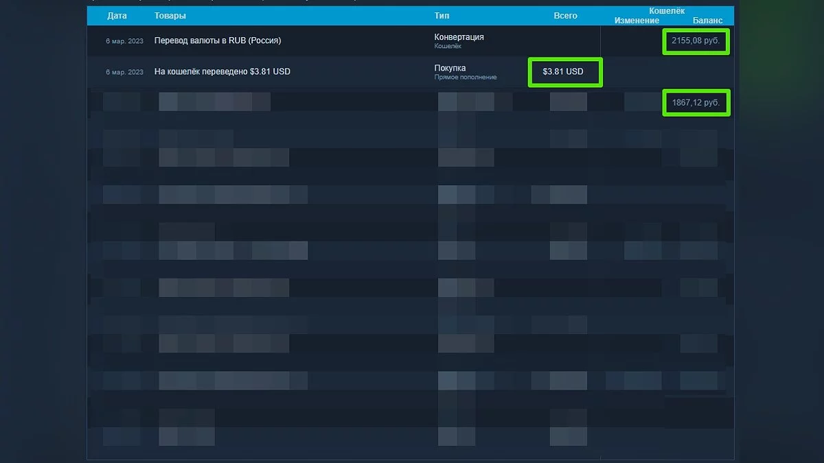
Task: Click the blurred total in the 1867,12 руб. row
Action: (568, 102)
